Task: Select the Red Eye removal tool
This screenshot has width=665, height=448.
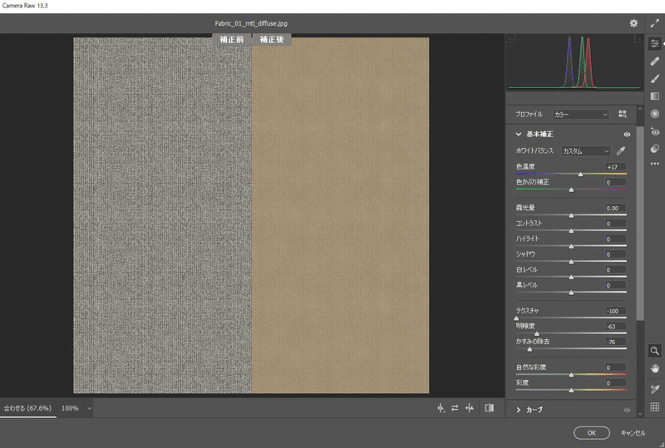Action: tap(655, 131)
